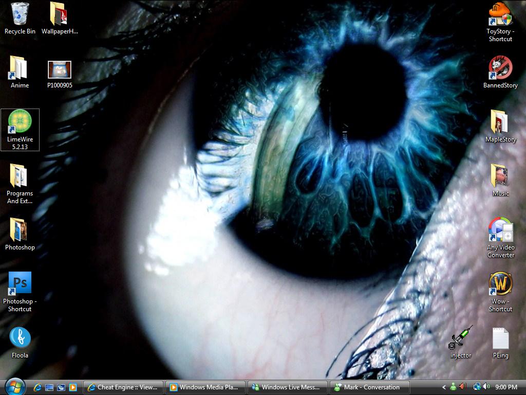Screen dimensions: 526x395
Task: Select the BannedStory shortcut icon
Action: coord(500,68)
